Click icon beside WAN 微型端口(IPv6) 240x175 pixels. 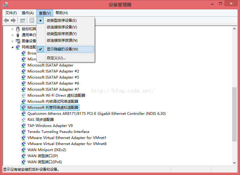(24, 162)
